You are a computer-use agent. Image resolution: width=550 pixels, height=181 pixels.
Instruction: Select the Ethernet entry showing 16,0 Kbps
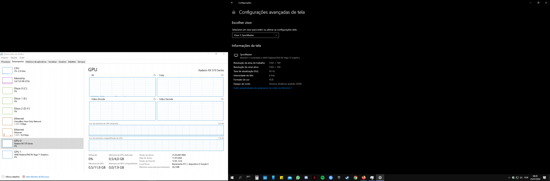(x=42, y=132)
